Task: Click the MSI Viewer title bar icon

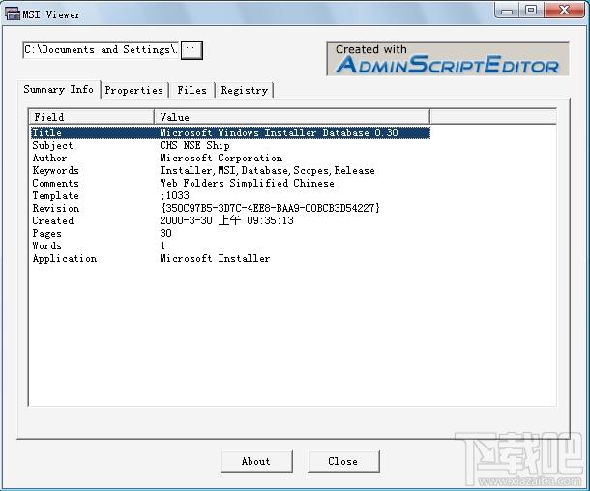Action: coord(12,14)
